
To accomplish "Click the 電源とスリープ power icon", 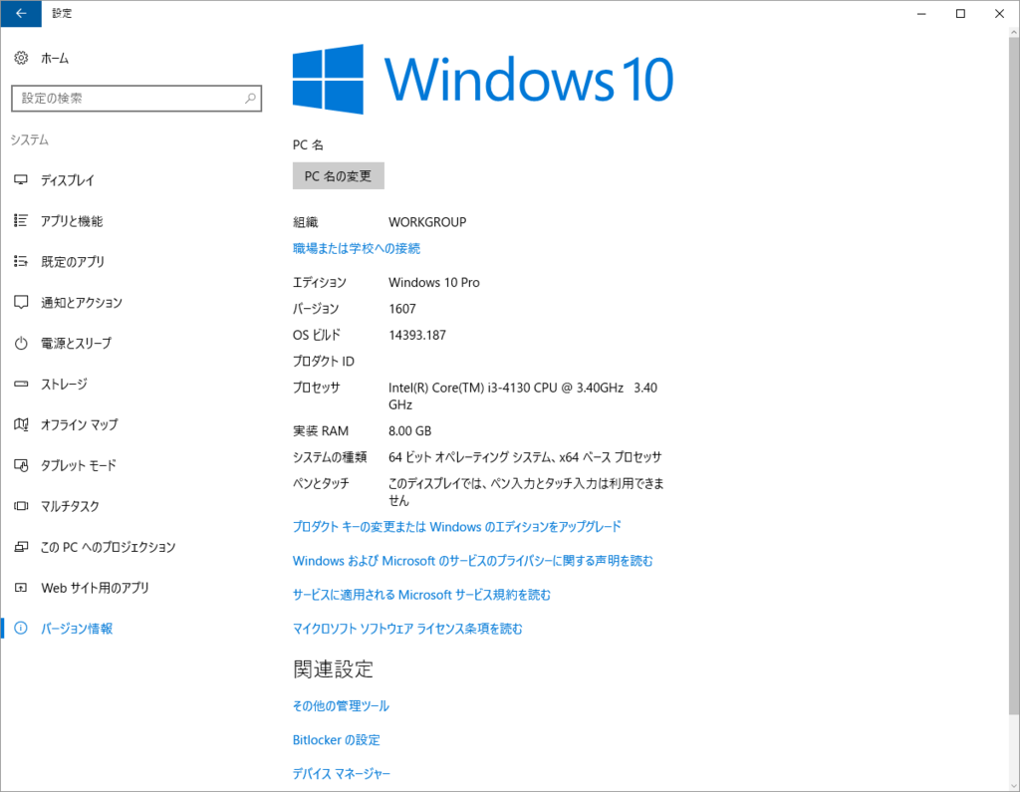I will point(21,343).
